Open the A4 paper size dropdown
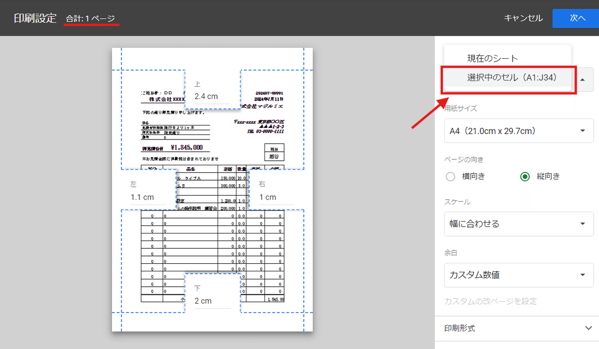The image size is (599, 349). pos(519,131)
